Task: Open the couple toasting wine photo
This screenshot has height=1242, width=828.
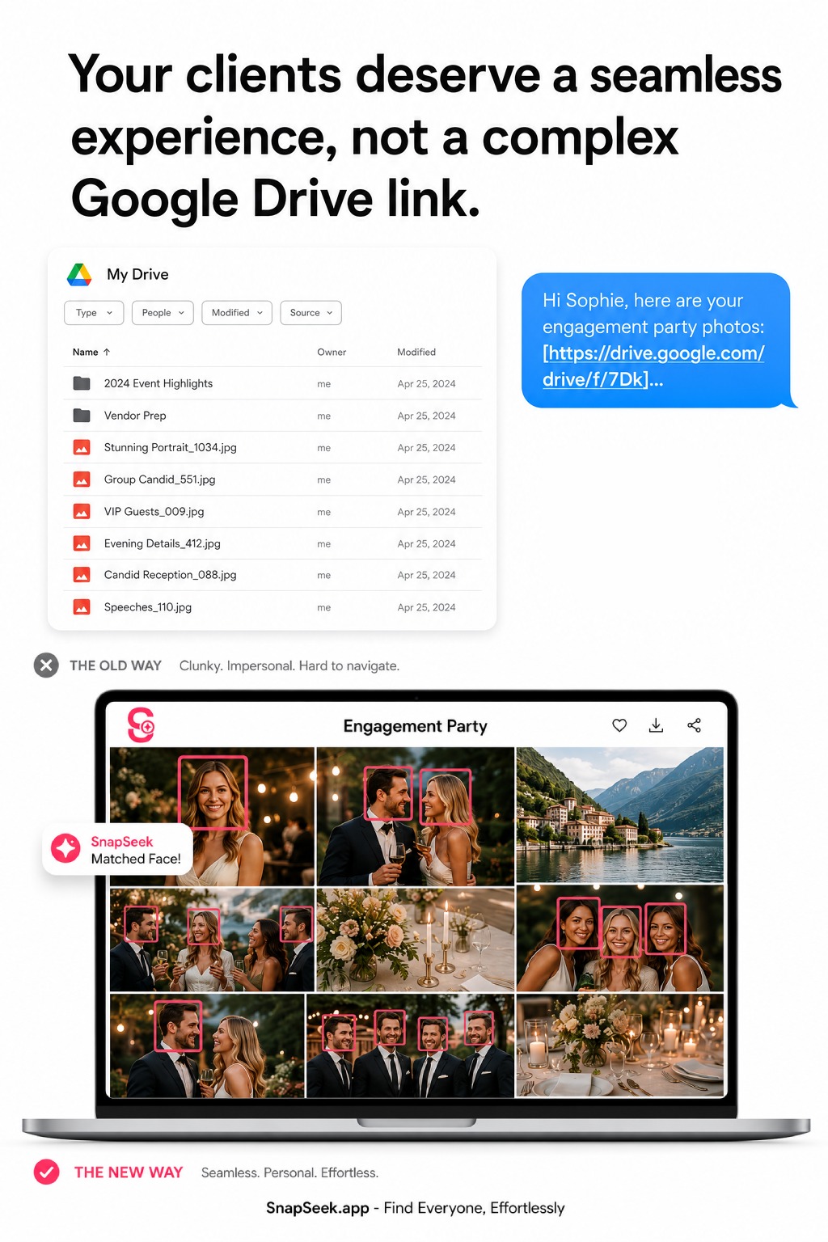Action: pos(416,817)
